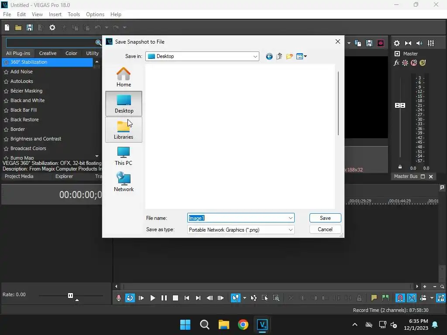Go up one folder level icon
The width and height of the screenshot is (447, 335).
click(279, 56)
